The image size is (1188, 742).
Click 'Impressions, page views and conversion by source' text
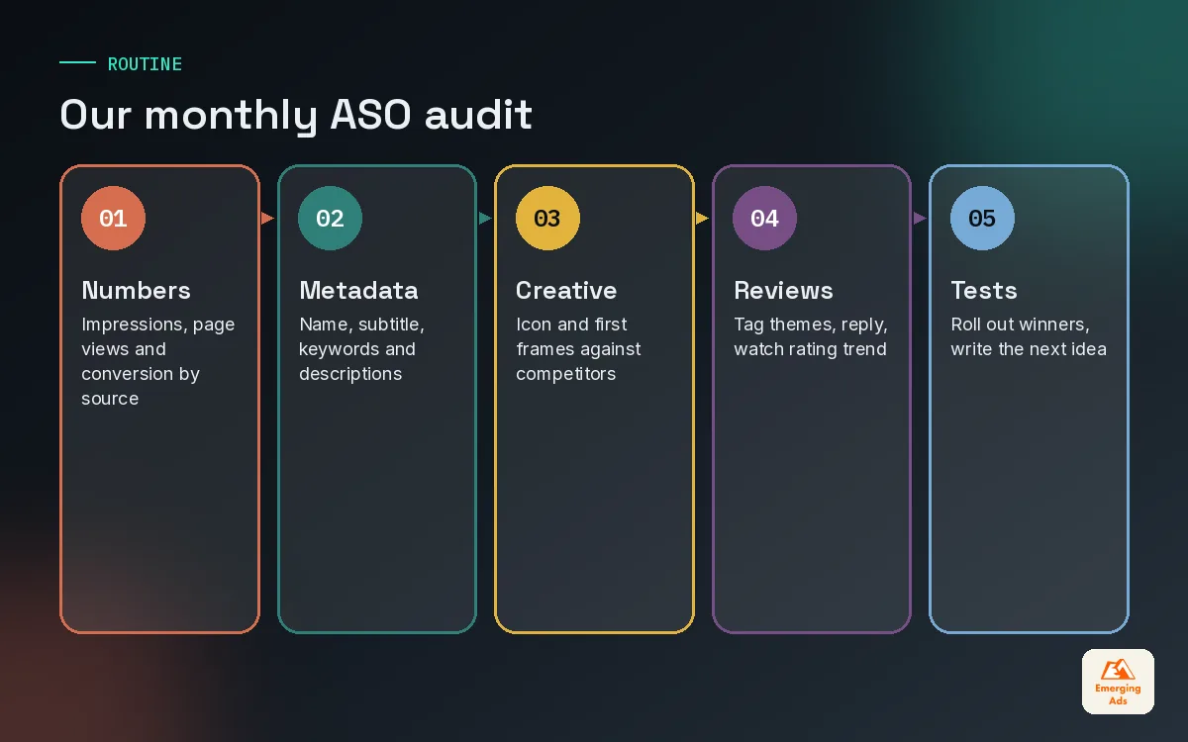coord(158,361)
